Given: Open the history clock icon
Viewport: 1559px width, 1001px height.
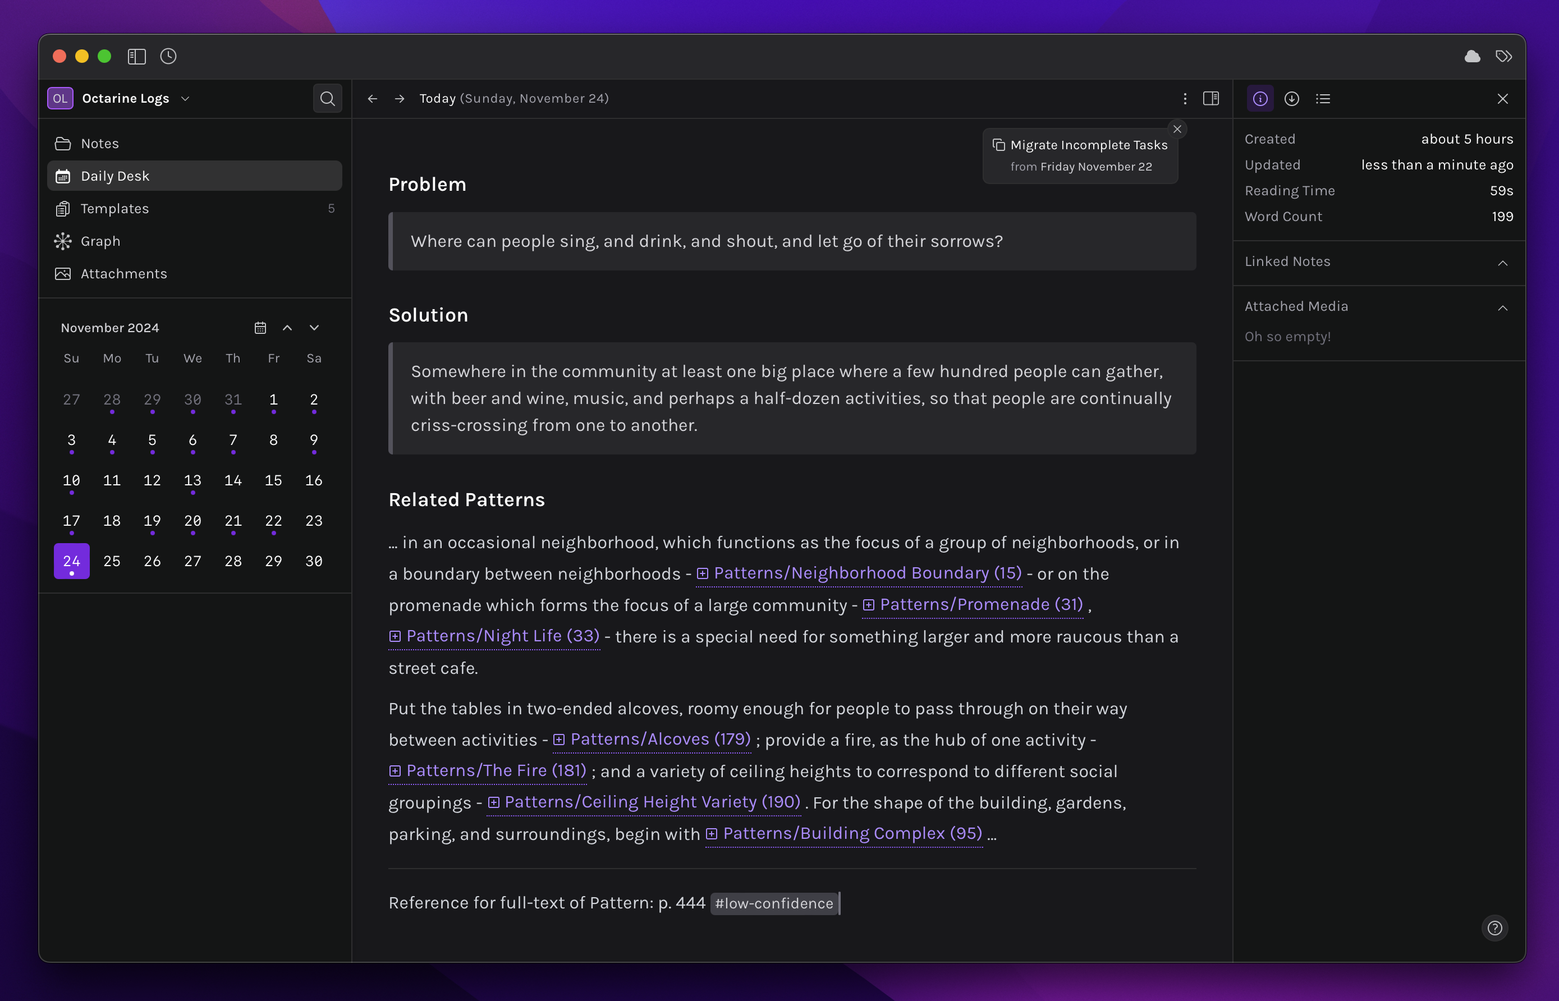Looking at the screenshot, I should 168,57.
